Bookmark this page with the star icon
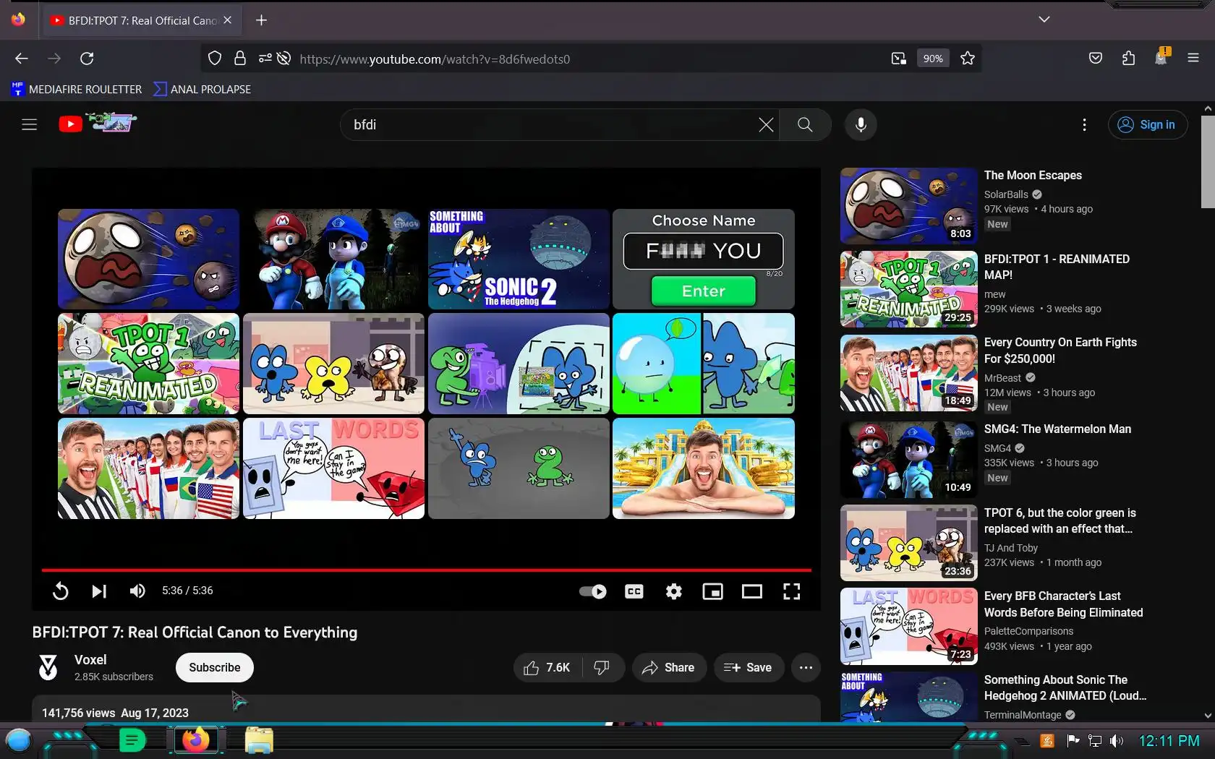Image resolution: width=1215 pixels, height=759 pixels. (x=968, y=59)
